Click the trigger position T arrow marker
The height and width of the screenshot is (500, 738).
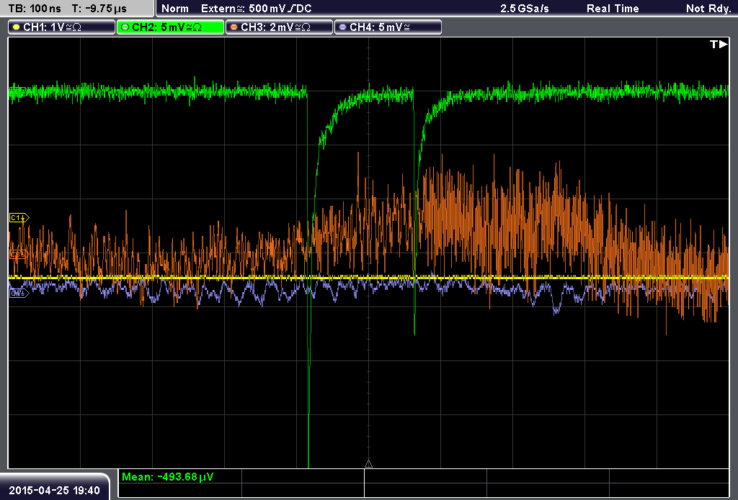point(719,44)
